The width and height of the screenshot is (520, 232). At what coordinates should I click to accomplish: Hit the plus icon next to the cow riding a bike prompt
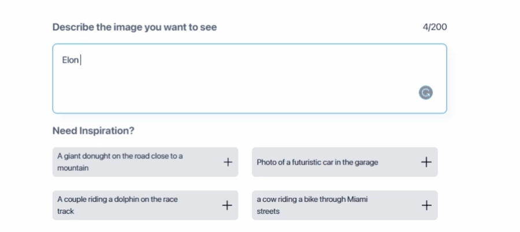pyautogui.click(x=426, y=205)
